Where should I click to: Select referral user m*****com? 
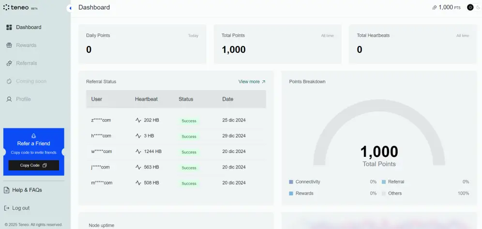102,183
